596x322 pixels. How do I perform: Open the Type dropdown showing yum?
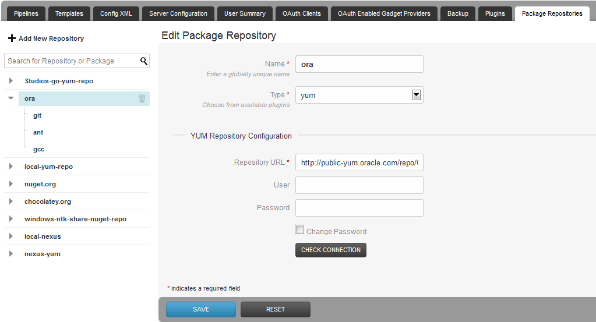[x=359, y=95]
